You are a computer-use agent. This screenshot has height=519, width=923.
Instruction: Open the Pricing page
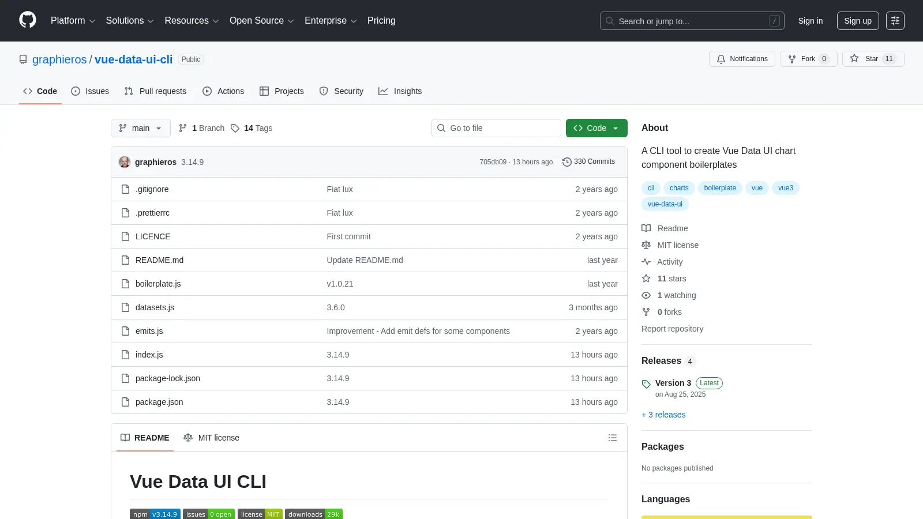[x=381, y=21]
